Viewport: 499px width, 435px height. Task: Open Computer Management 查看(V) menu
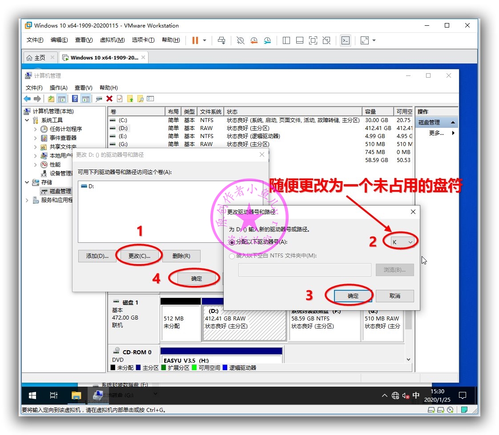pos(83,87)
